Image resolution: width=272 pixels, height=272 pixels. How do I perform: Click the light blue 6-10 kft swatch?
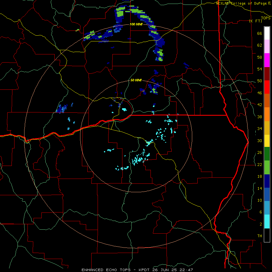click(267, 208)
